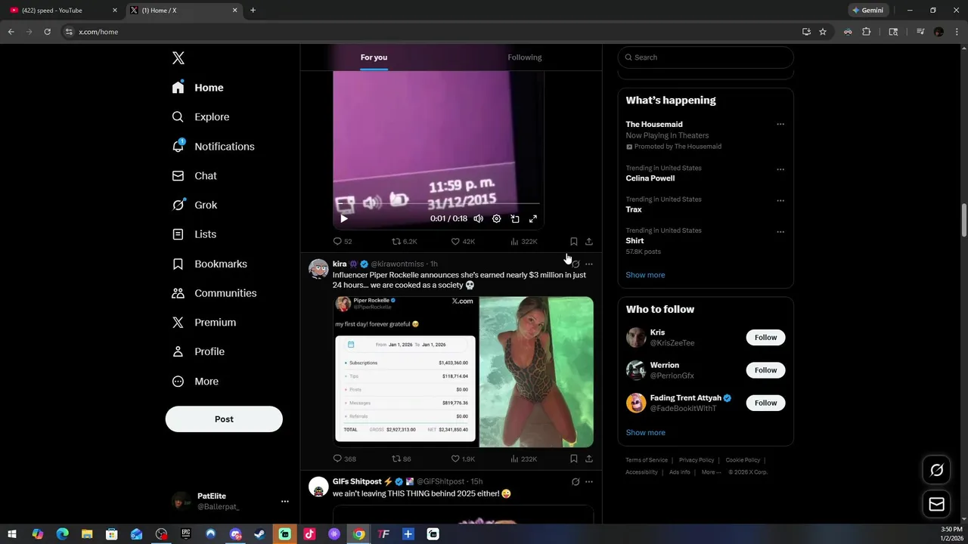
Task: Open TikTok from the taskbar
Action: (309, 534)
